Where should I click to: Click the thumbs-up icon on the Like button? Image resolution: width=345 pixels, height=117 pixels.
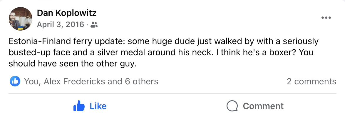click(x=79, y=106)
